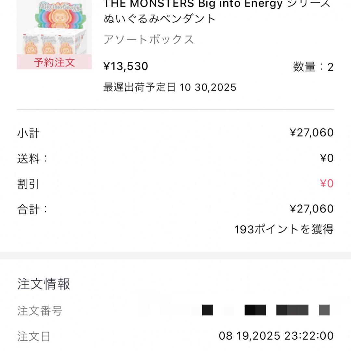Click the 193ポイントを獲得 points text
The width and height of the screenshot is (351, 351).
point(283,230)
